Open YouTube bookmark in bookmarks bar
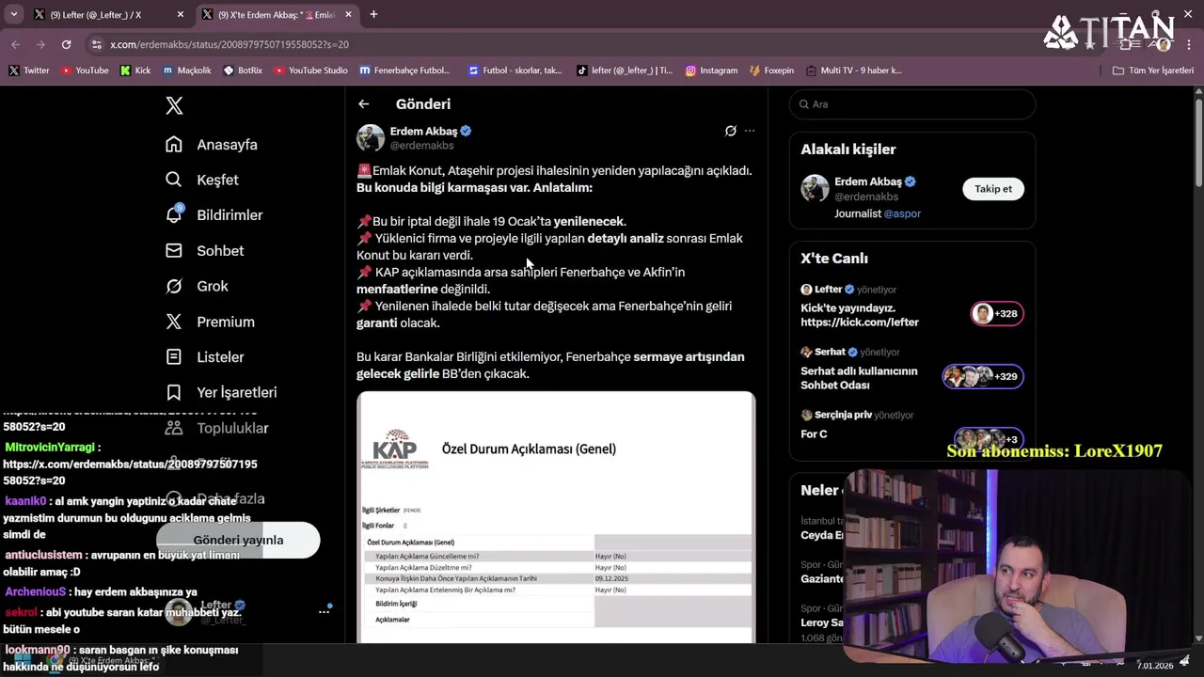 [x=85, y=71]
